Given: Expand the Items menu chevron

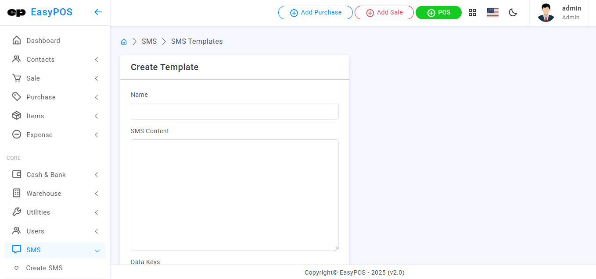Looking at the screenshot, I should click(97, 116).
